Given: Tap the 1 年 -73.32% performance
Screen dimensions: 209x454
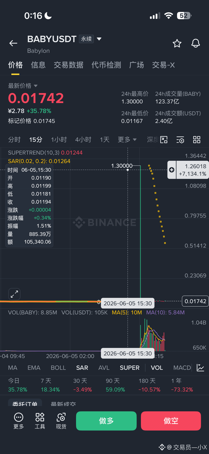Looking at the screenshot, I should tap(182, 385).
